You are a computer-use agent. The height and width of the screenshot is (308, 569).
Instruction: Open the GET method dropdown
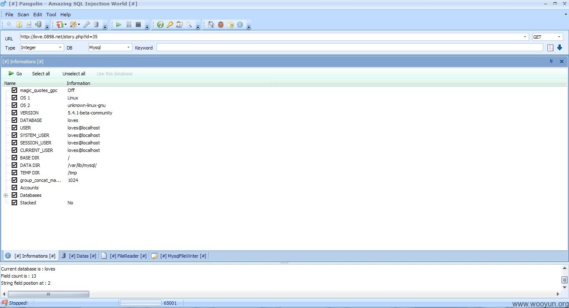(x=559, y=37)
